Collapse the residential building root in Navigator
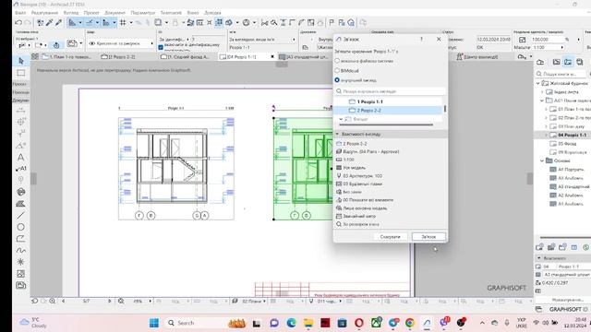 (x=538, y=83)
